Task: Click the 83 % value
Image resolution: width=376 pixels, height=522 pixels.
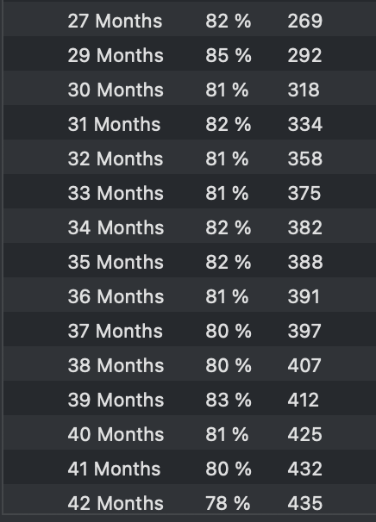Action: 228,400
